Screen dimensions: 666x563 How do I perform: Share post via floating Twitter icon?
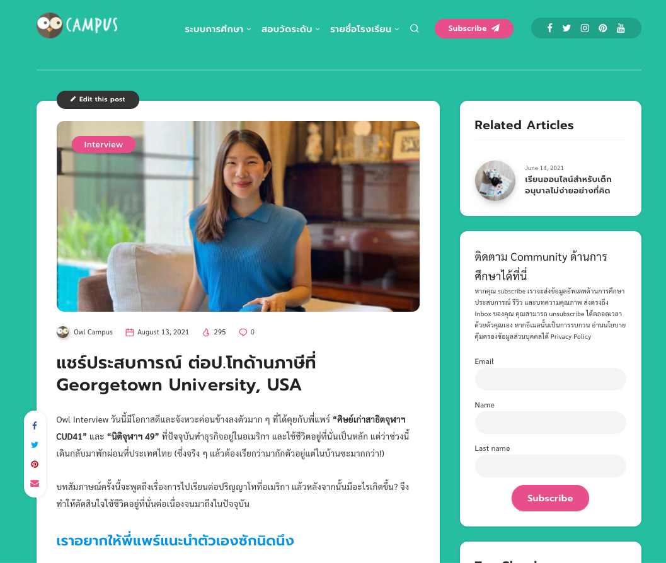click(x=35, y=445)
